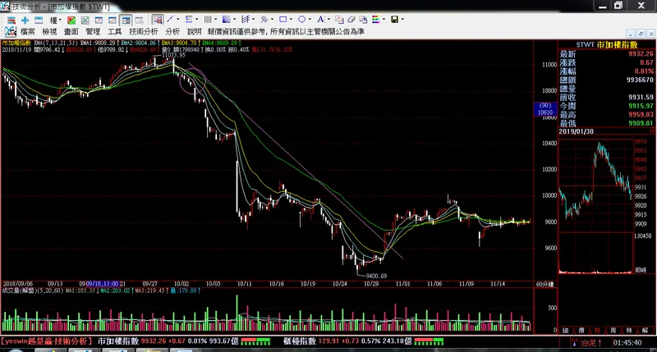Click the 最新 value 9932.26
This screenshot has height=352, width=657.
pyautogui.click(x=641, y=53)
